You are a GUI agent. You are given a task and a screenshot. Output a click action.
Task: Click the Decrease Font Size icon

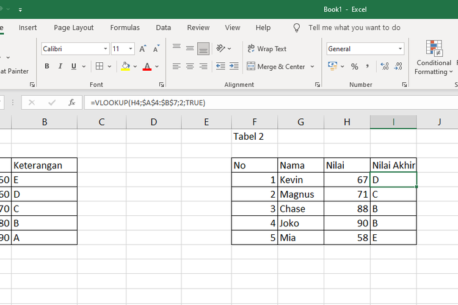(x=156, y=49)
